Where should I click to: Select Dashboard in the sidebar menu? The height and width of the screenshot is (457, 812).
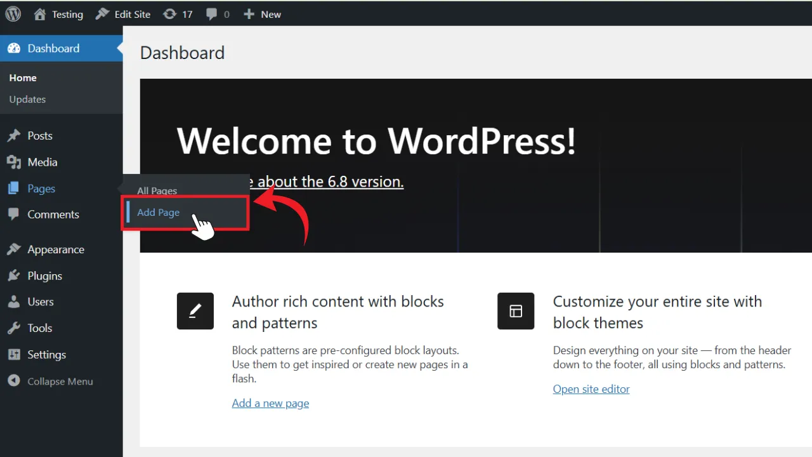(53, 48)
